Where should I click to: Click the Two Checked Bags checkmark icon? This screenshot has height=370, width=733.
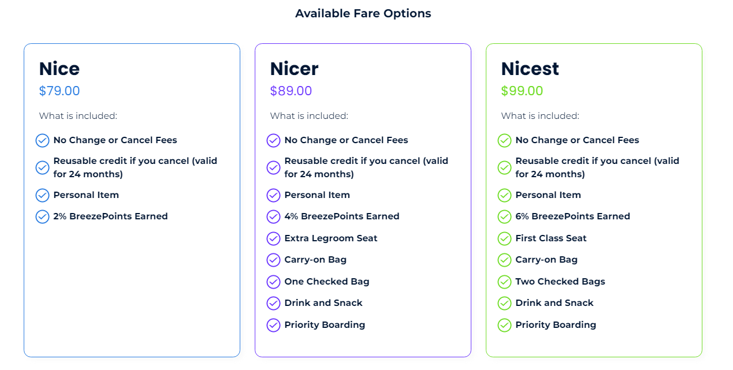pyautogui.click(x=504, y=282)
